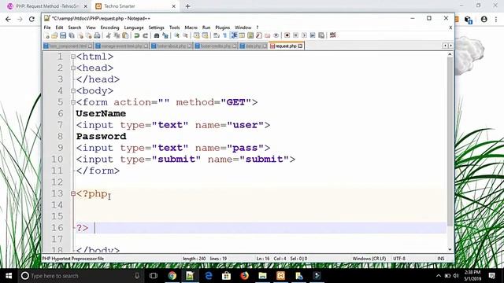504x283 pixels.
Task: Open Folder as Workspace toolbar icon
Action: (x=267, y=35)
